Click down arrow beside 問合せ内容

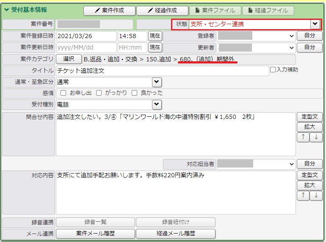click(316, 137)
